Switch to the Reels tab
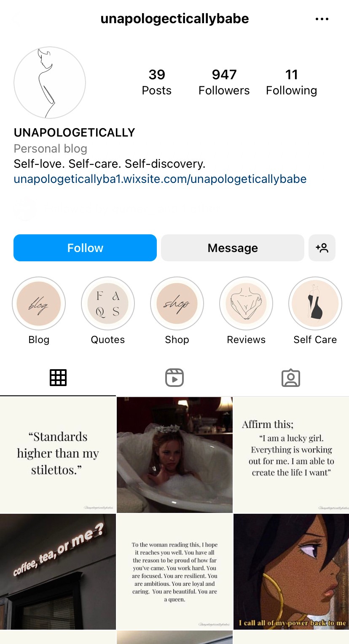349x644 pixels. click(174, 378)
